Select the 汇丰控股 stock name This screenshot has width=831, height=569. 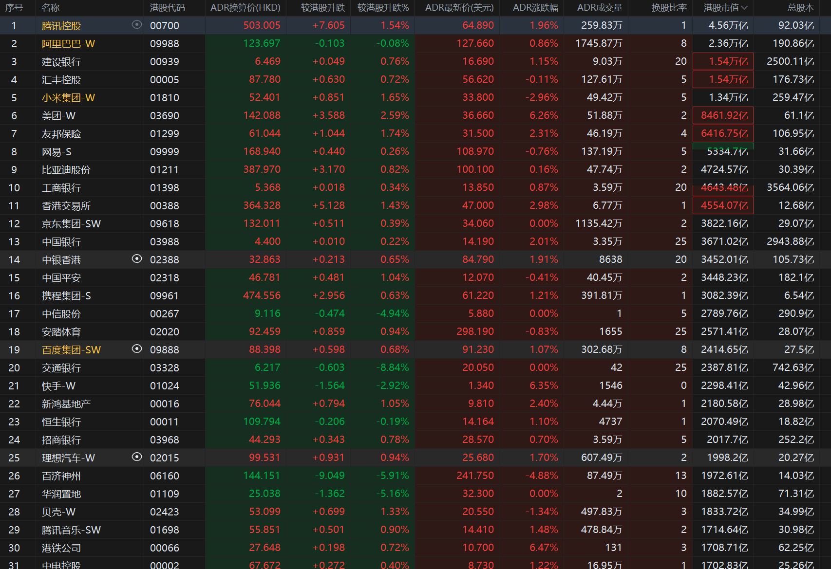[61, 79]
